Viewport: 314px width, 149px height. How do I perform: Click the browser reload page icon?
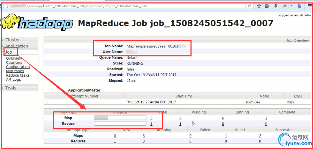coord(249,6)
